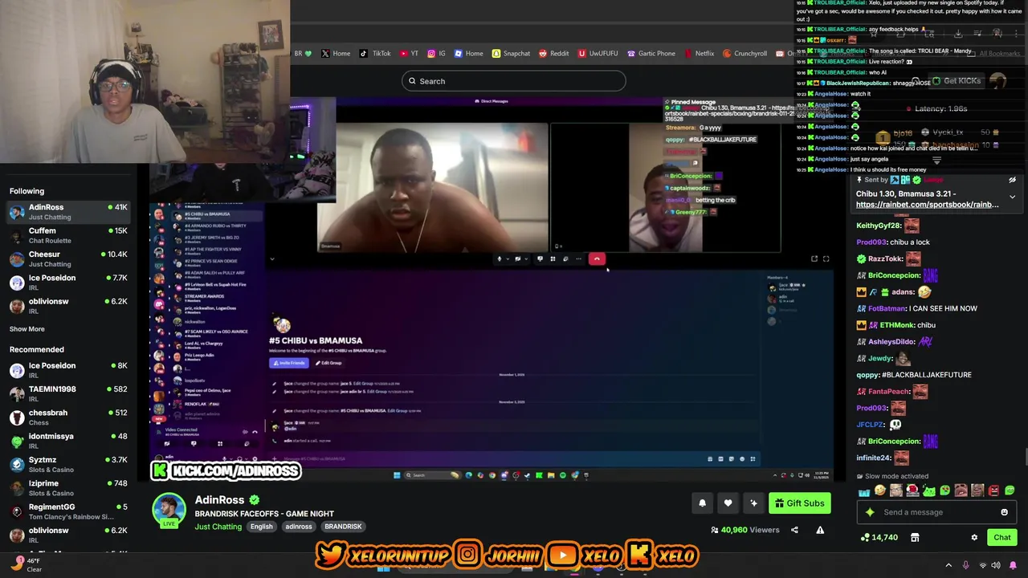Open Cheesur in the Following list
This screenshot has width=1028, height=578.
point(68,258)
